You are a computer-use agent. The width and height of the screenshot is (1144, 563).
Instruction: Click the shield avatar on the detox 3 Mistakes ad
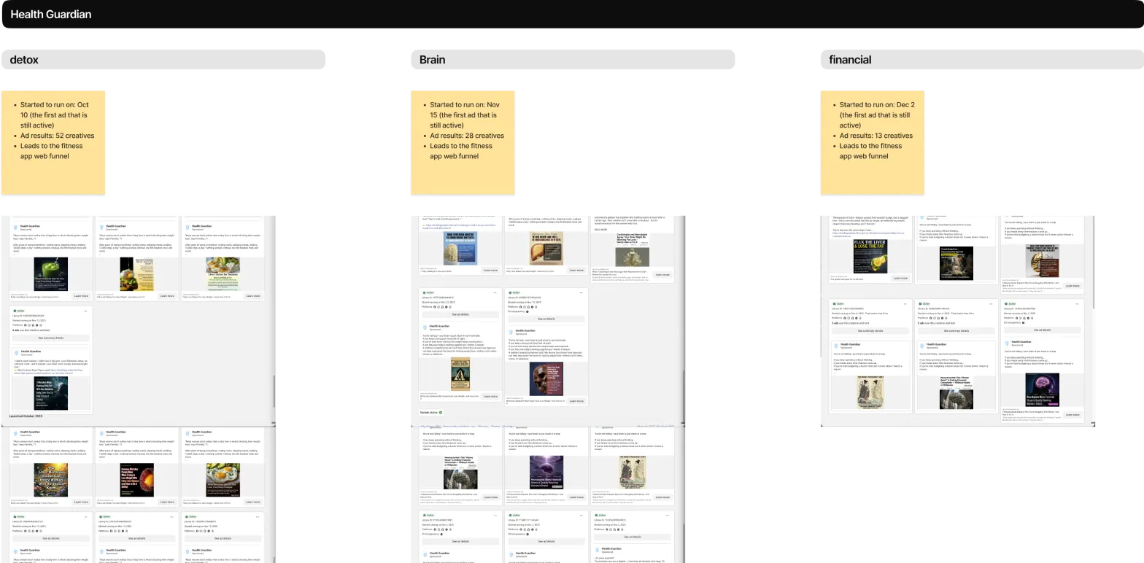pyautogui.click(x=16, y=352)
